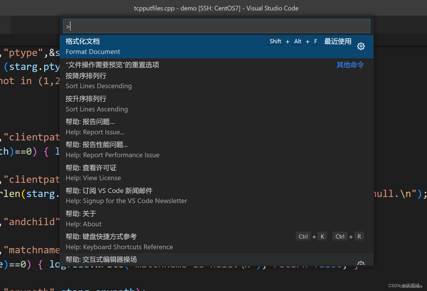The width and height of the screenshot is (427, 291).
Task: Click the Shift key badge on Format Document
Action: point(275,41)
